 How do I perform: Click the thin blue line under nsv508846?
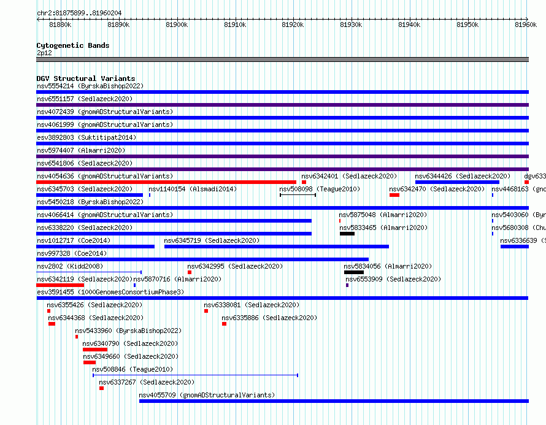tap(195, 375)
